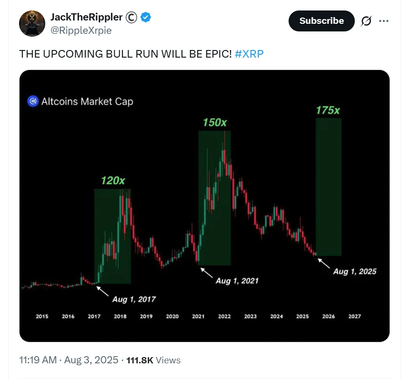Click the 2024 axis label
The height and width of the screenshot is (380, 411).
[x=276, y=316]
